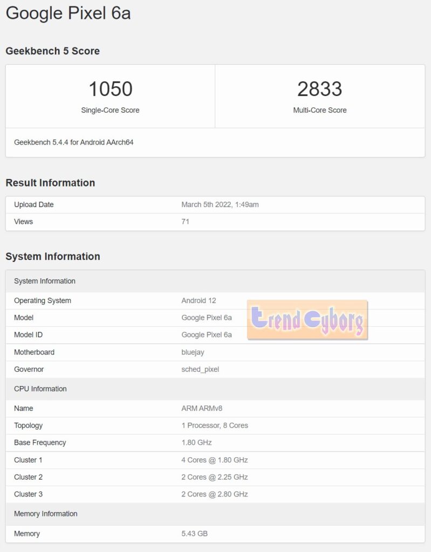Click the Cluster 2 label
The image size is (431, 552).
pyautogui.click(x=28, y=477)
